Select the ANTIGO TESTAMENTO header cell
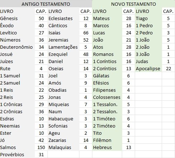The image size is (175, 158). coord(46,4)
